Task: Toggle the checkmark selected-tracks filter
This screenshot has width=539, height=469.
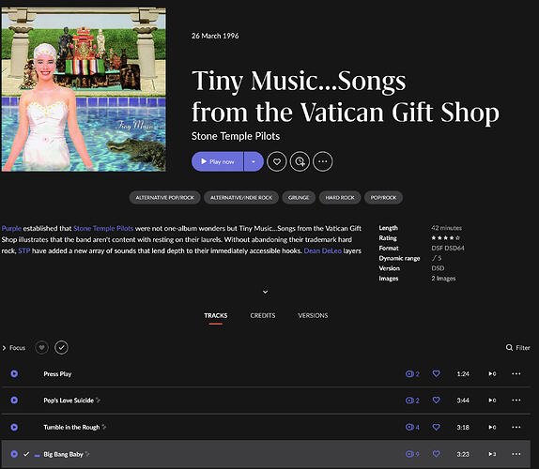Action: 61,347
